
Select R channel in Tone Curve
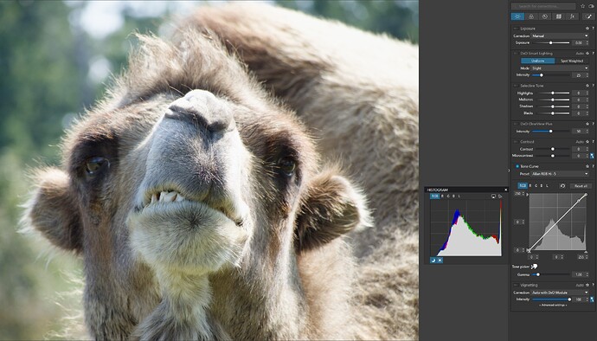tap(530, 186)
